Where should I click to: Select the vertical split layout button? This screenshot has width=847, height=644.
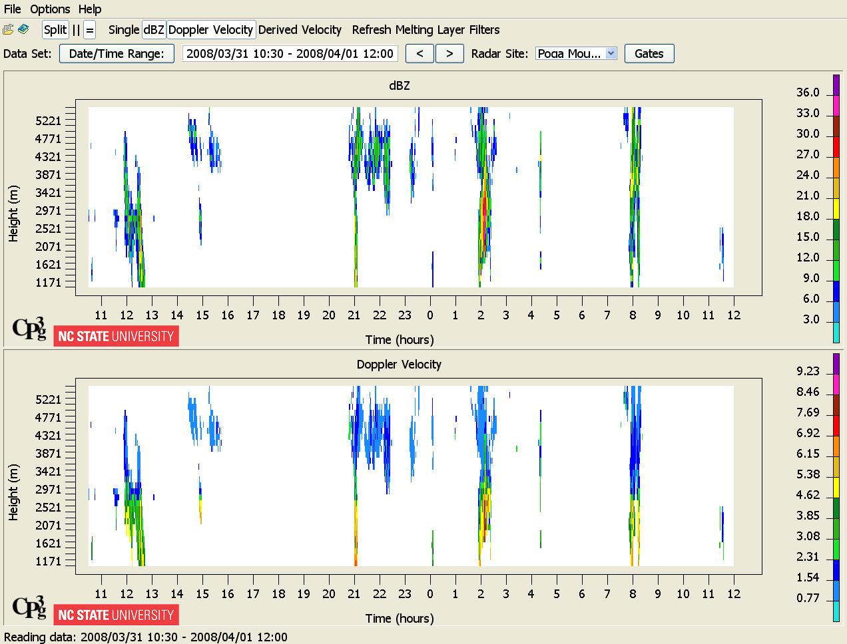[76, 30]
